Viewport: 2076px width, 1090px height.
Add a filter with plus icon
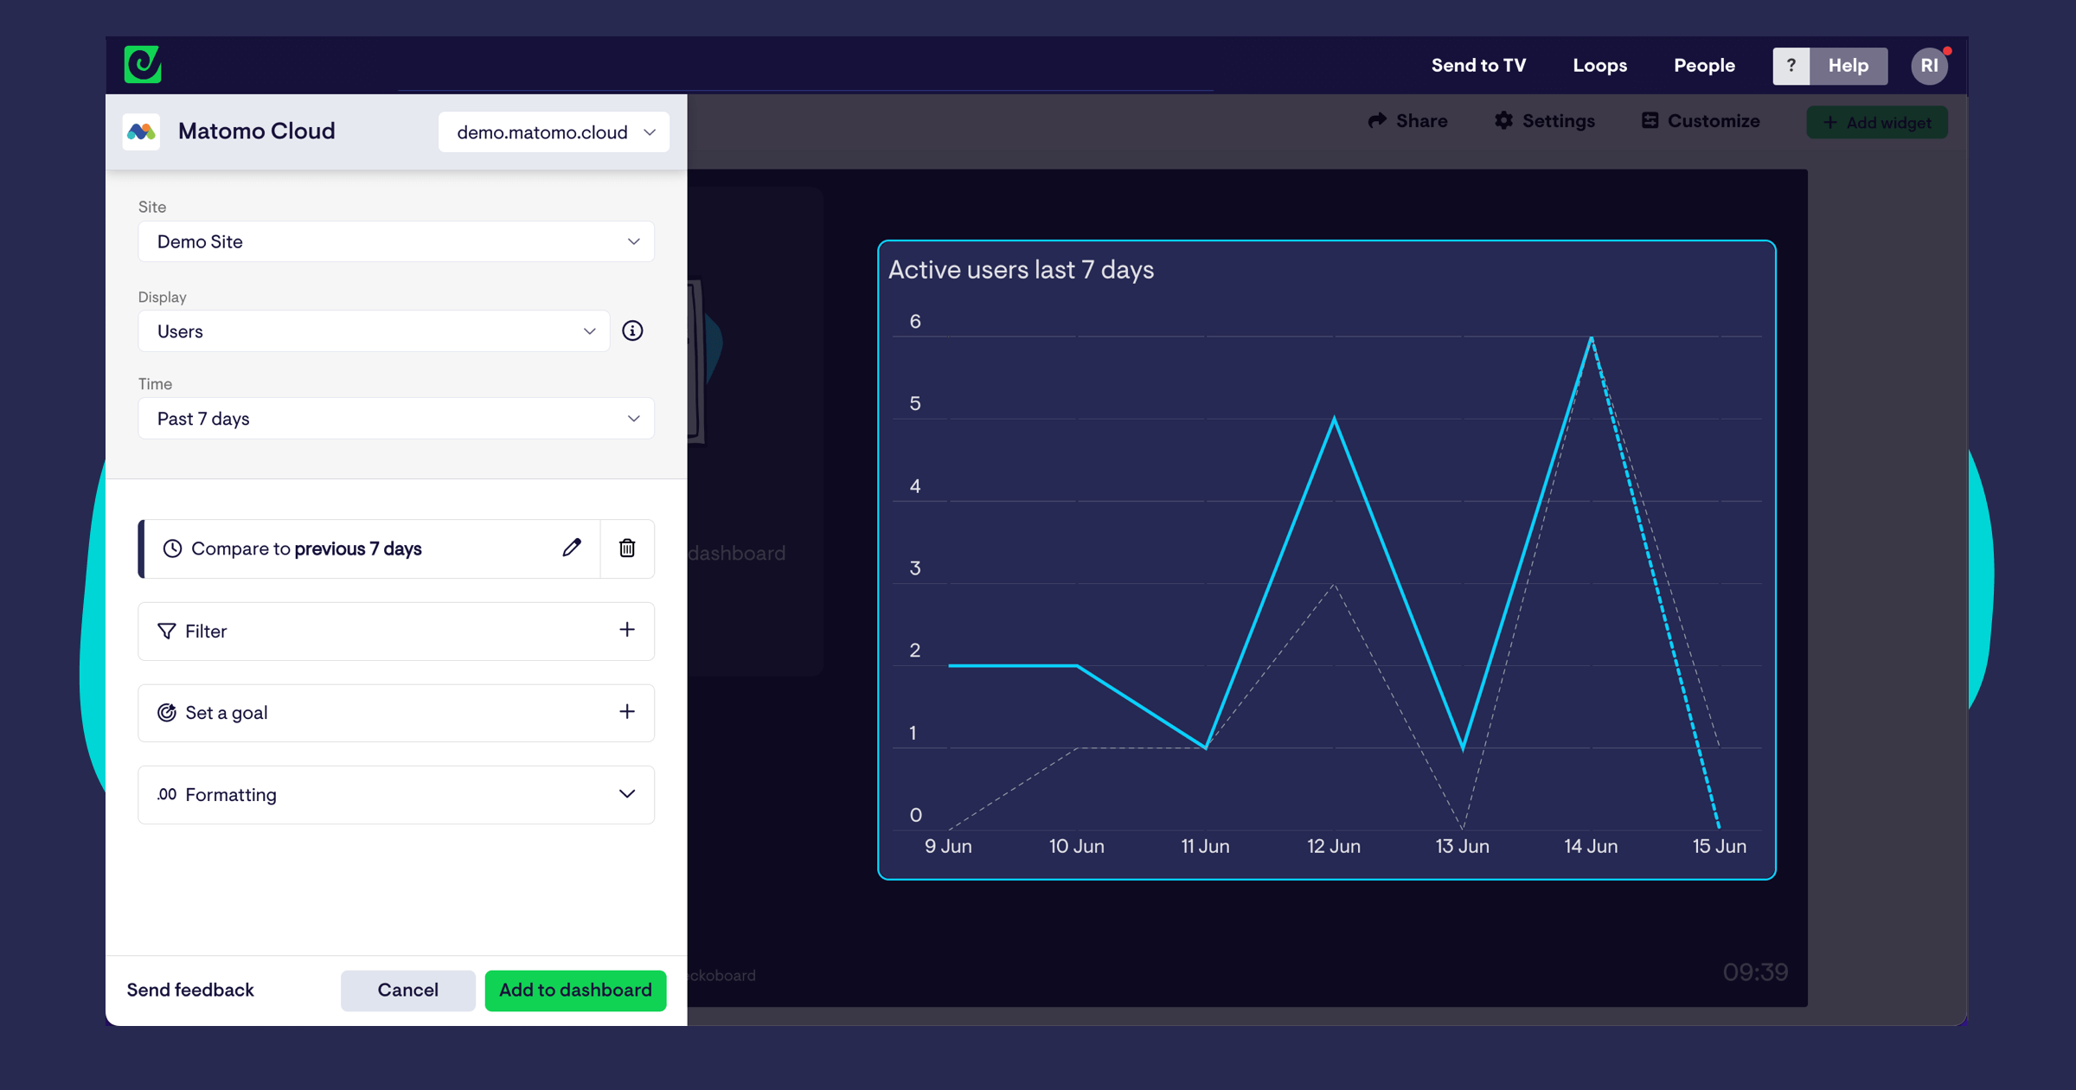[627, 630]
